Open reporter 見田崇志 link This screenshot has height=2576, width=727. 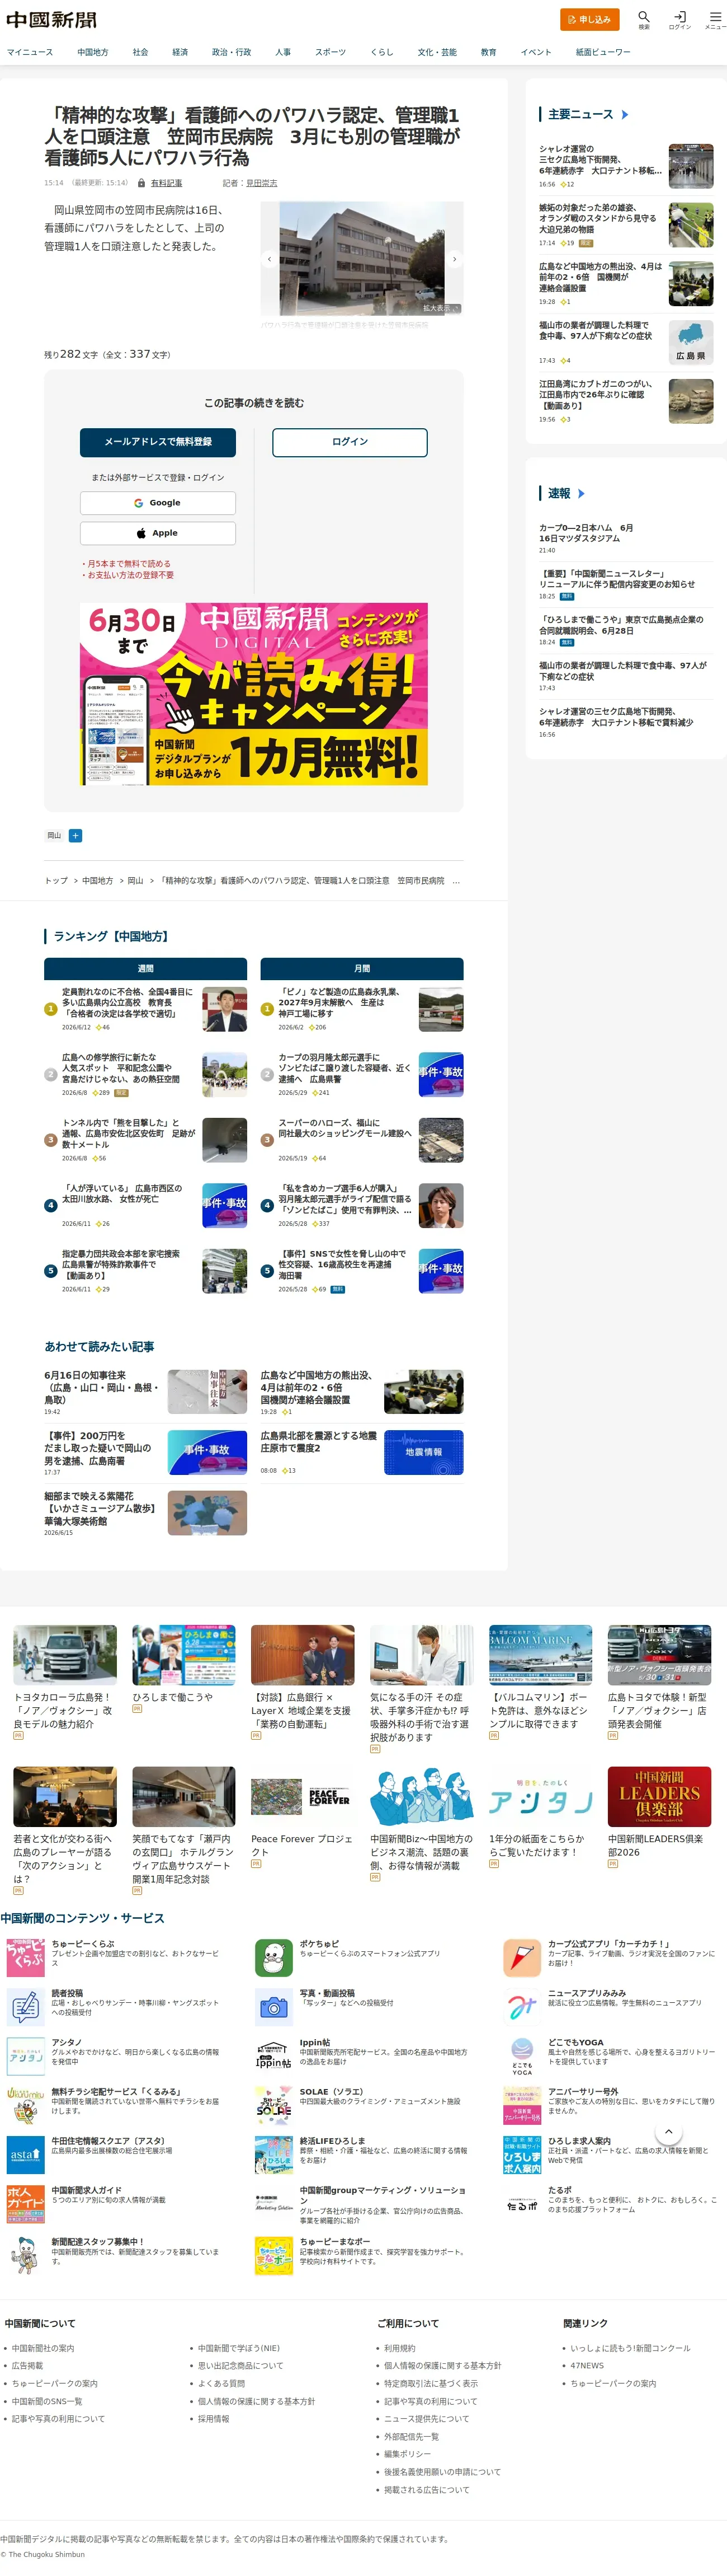tap(262, 183)
